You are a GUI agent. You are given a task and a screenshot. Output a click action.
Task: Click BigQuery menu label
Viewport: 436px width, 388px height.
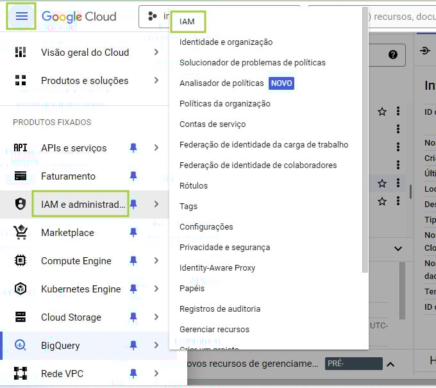(60, 346)
